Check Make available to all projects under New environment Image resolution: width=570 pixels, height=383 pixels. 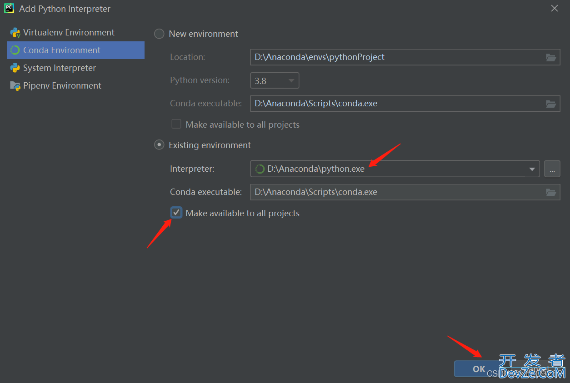[x=176, y=124]
